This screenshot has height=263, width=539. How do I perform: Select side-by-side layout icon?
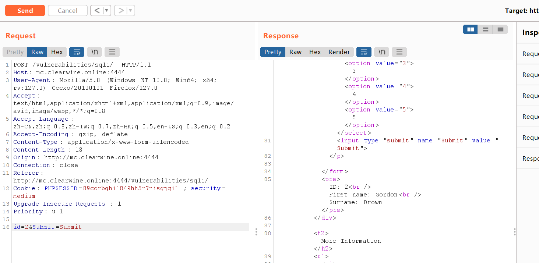coord(471,29)
